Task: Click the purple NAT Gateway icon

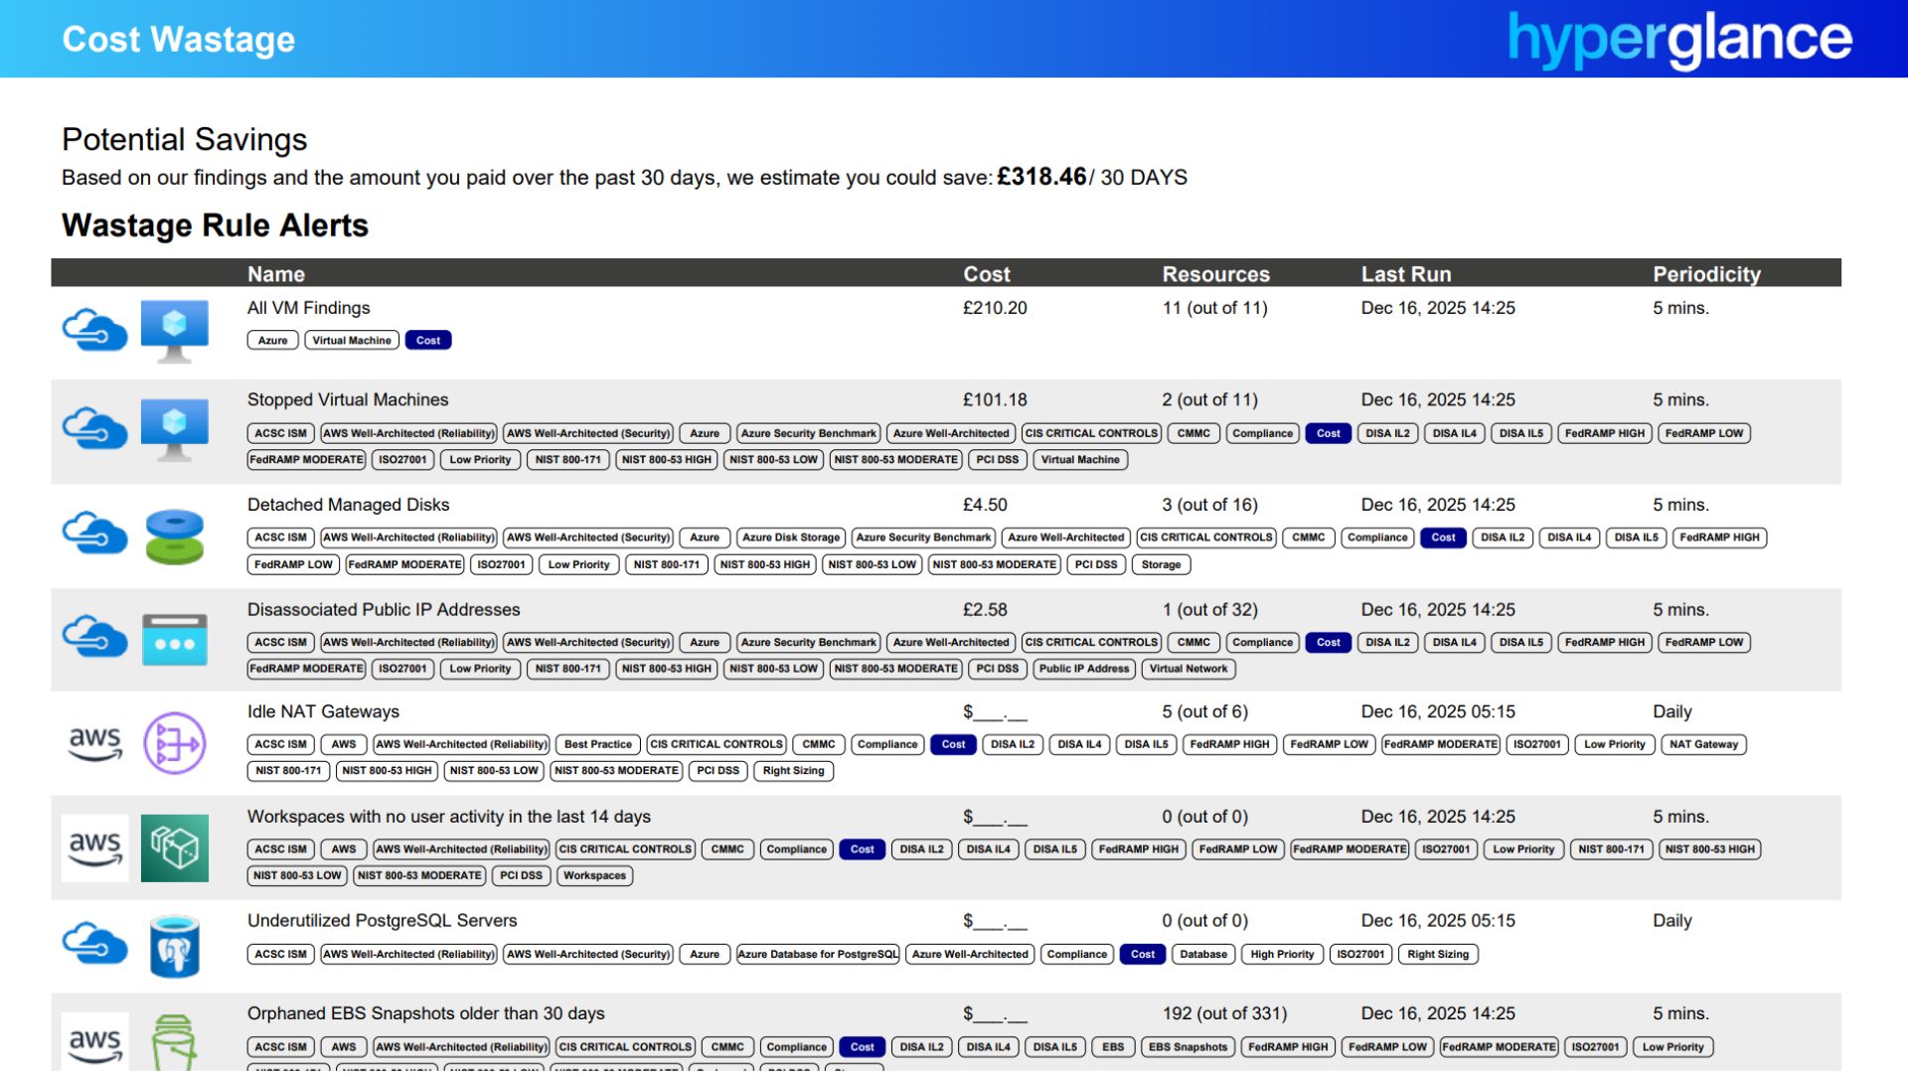Action: click(174, 743)
